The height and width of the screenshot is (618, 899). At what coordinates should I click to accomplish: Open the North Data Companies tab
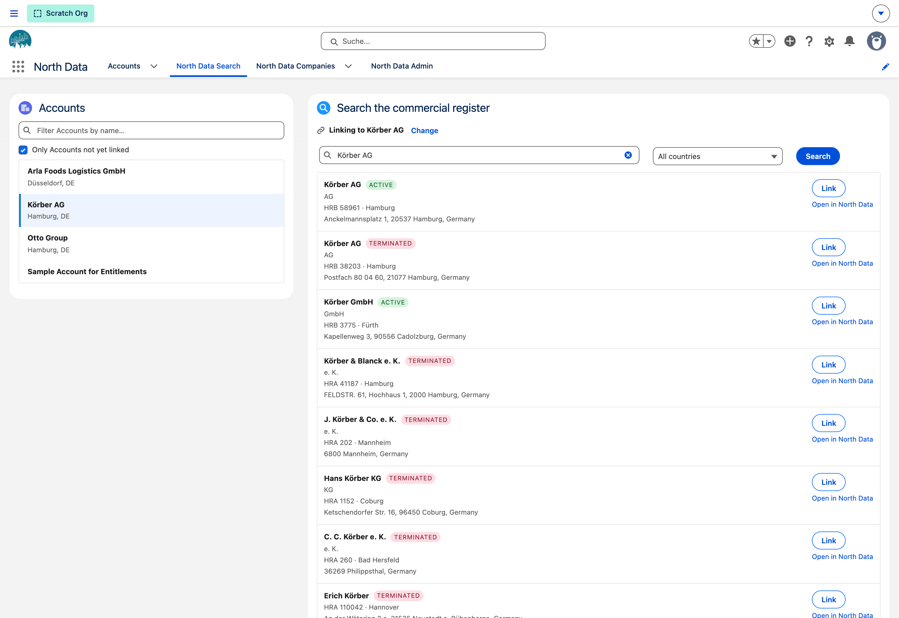point(296,66)
